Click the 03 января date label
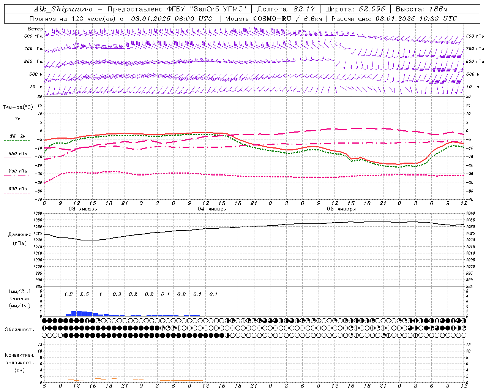This screenshot has height=389, width=486. [x=83, y=209]
